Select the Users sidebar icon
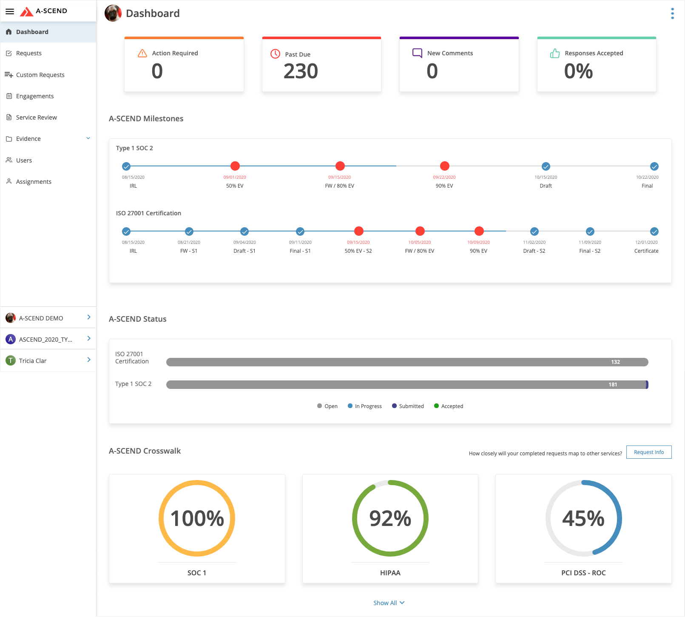Image resolution: width=685 pixels, height=617 pixels. tap(9, 160)
